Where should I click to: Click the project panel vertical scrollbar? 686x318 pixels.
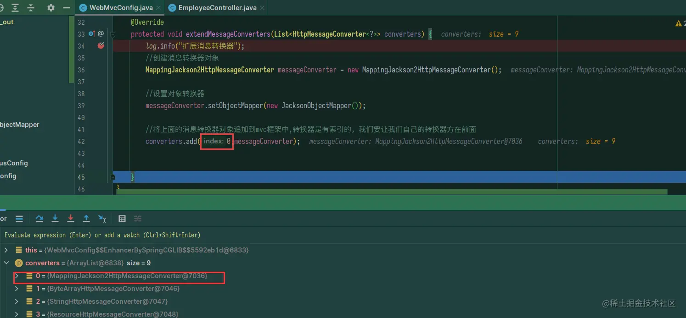(71, 49)
